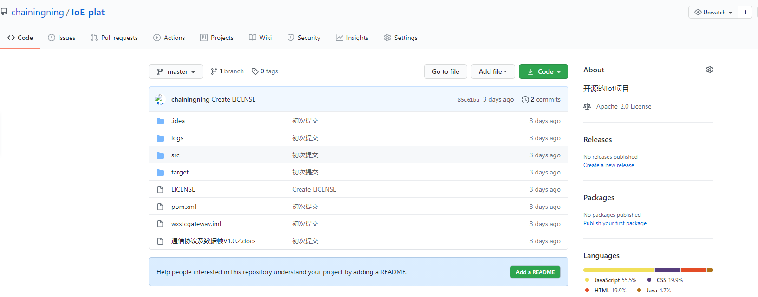Open the Packages heading link
The height and width of the screenshot is (297, 758).
coord(599,197)
